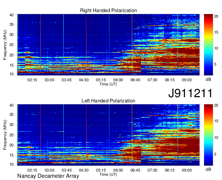Select the 10 dB tick on Left Handed color bar
This screenshot has width=222, height=180.
[216, 138]
